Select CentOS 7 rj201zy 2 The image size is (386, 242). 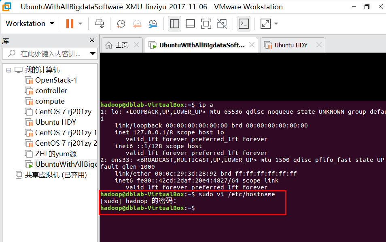tap(66, 143)
